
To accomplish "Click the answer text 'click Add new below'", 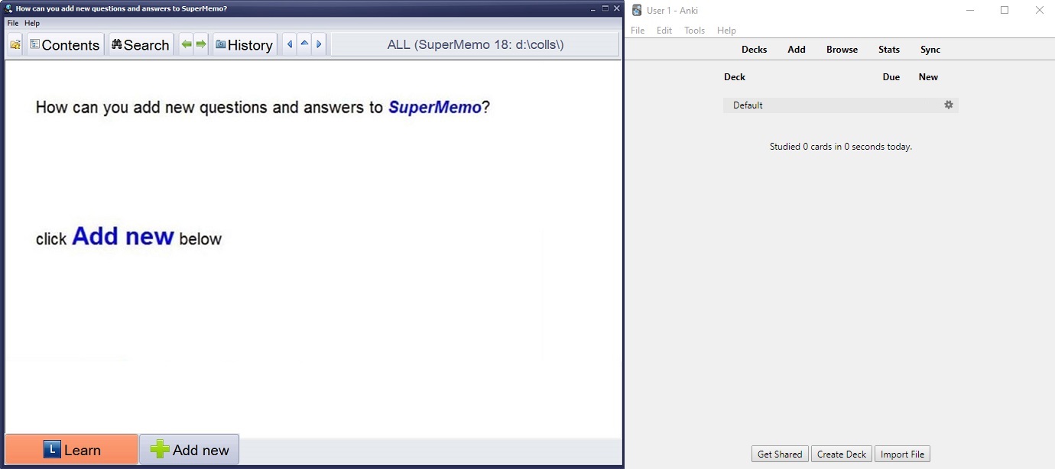I will [128, 237].
